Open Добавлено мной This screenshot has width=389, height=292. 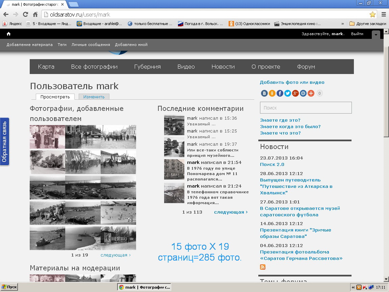point(131,45)
